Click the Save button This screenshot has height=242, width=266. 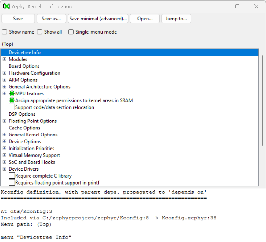18,19
